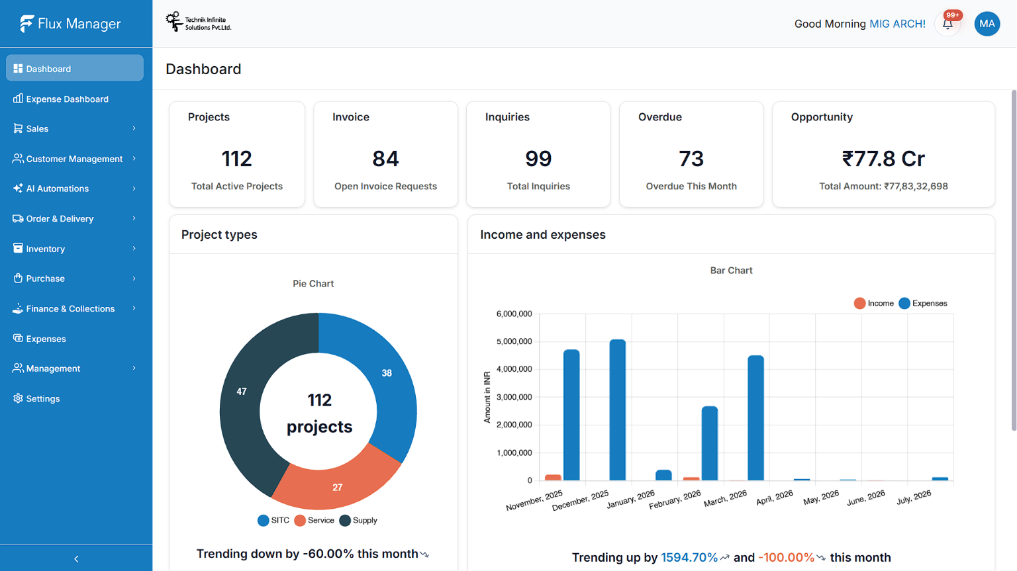The height and width of the screenshot is (571, 1017).
Task: Expand the Customer Management chevron
Action: coord(134,159)
